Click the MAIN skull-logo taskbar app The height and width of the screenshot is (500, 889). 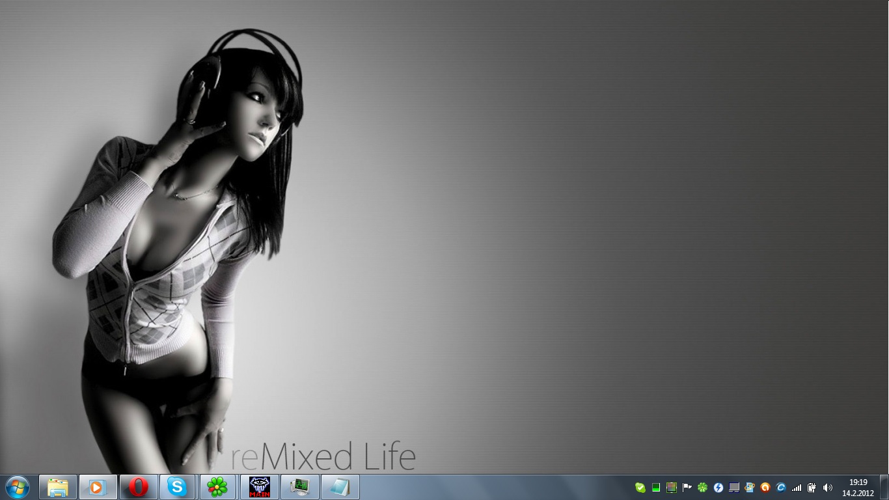(x=260, y=487)
